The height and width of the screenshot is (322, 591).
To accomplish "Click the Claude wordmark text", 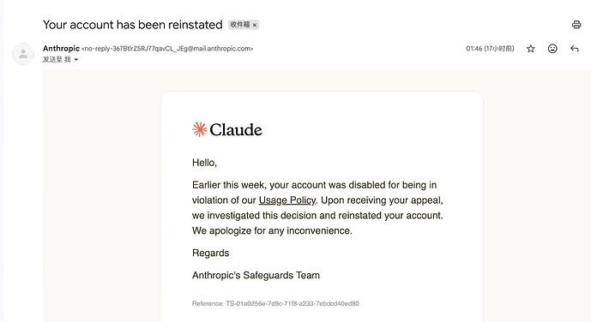I will pyautogui.click(x=236, y=130).
